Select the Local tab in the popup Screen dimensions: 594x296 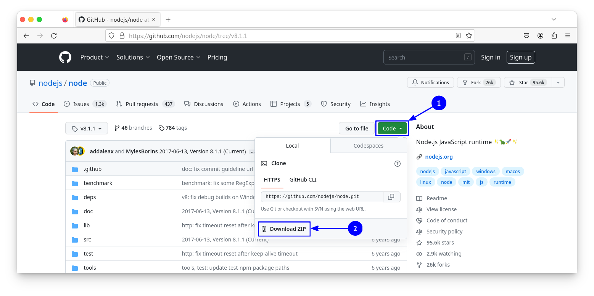tap(293, 145)
